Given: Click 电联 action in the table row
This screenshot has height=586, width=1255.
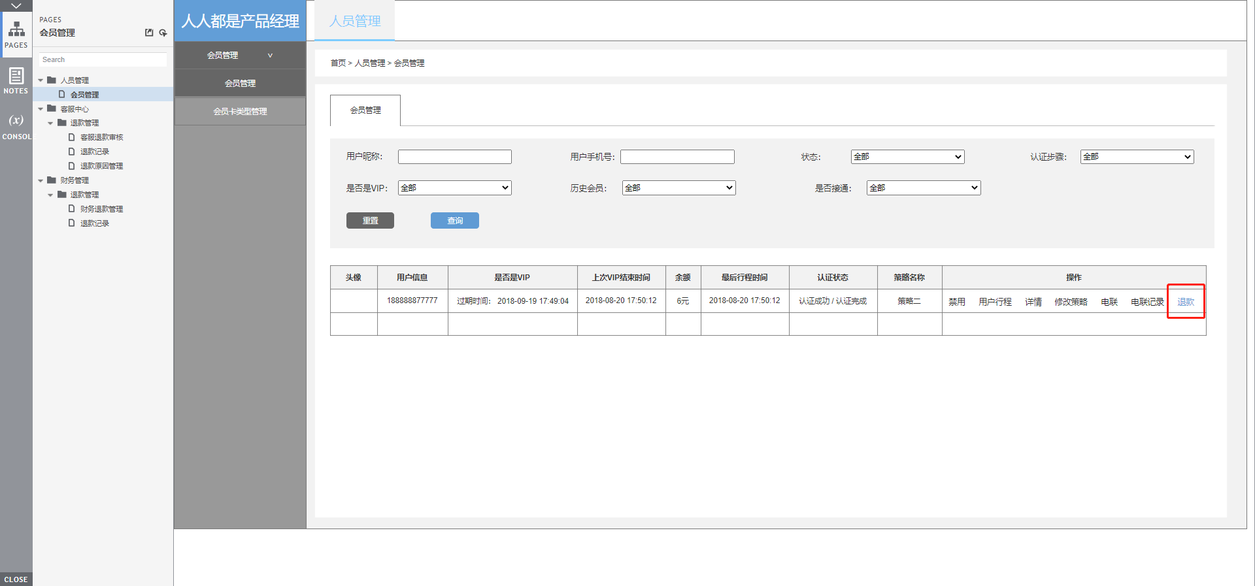Looking at the screenshot, I should tap(1109, 302).
